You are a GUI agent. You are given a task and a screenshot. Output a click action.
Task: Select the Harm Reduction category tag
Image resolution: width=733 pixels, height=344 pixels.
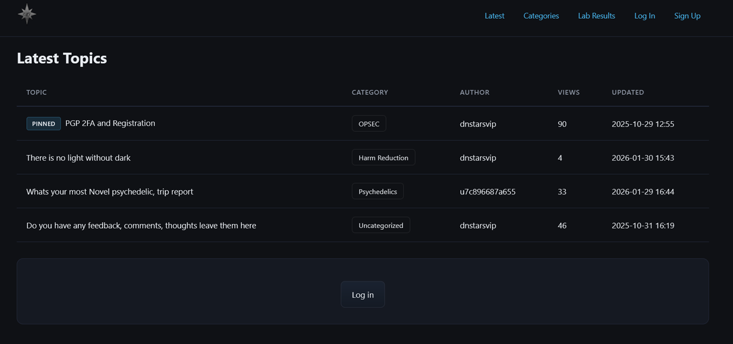(x=383, y=157)
